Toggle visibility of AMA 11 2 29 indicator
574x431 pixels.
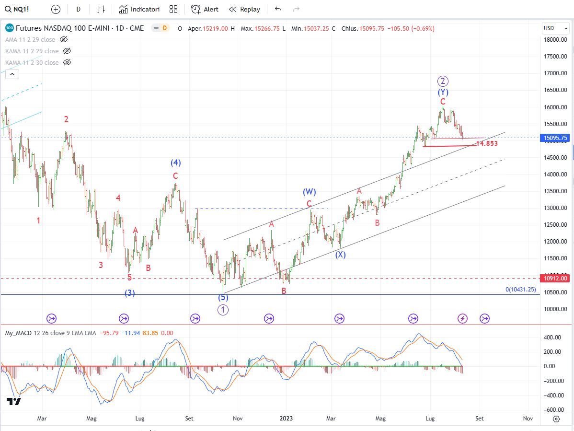64,39
